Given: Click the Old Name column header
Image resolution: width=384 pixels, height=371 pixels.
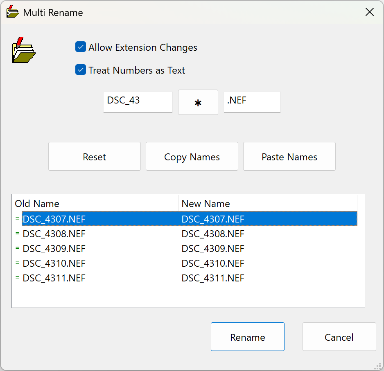Looking at the screenshot, I should point(37,203).
